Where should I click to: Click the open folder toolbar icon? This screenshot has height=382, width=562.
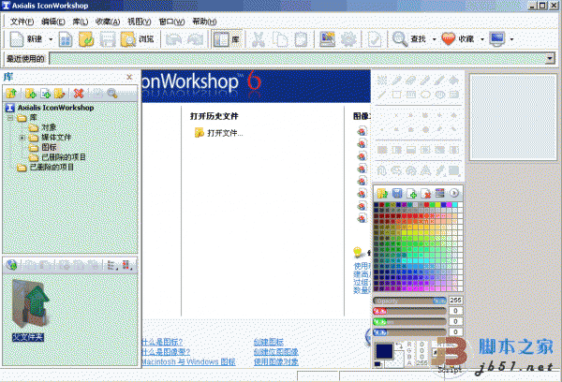pos(86,39)
